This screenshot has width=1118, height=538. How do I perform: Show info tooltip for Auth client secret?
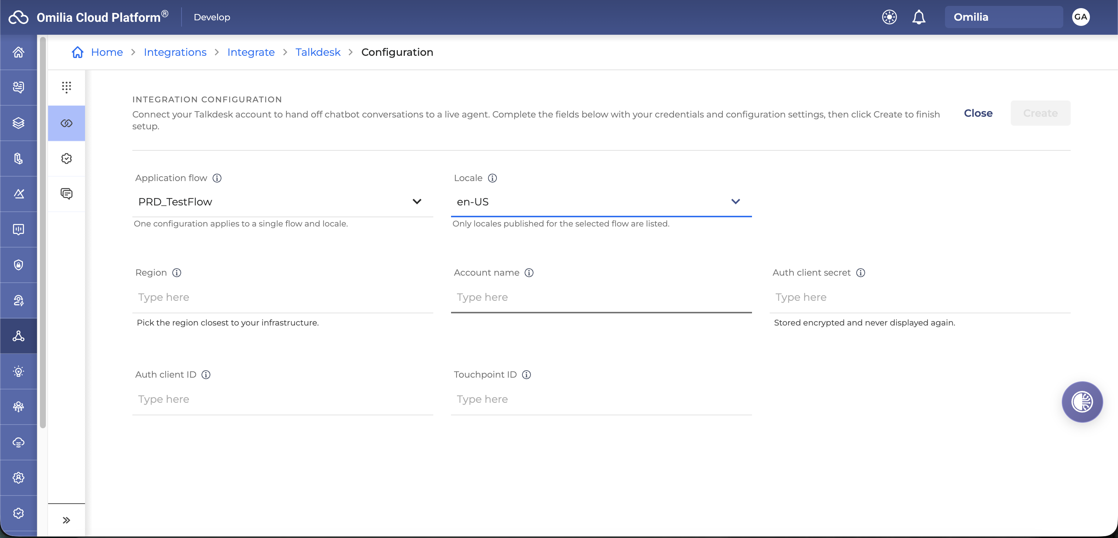click(861, 273)
